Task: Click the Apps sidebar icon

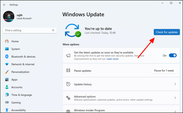Action: [x=7, y=79]
